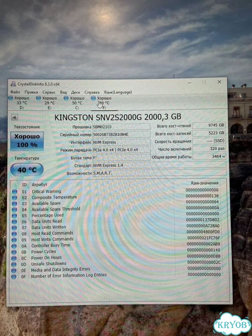Click the Хорошо 100 % health status button
Viewport: 252px width, 336px height.
[x=27, y=141]
